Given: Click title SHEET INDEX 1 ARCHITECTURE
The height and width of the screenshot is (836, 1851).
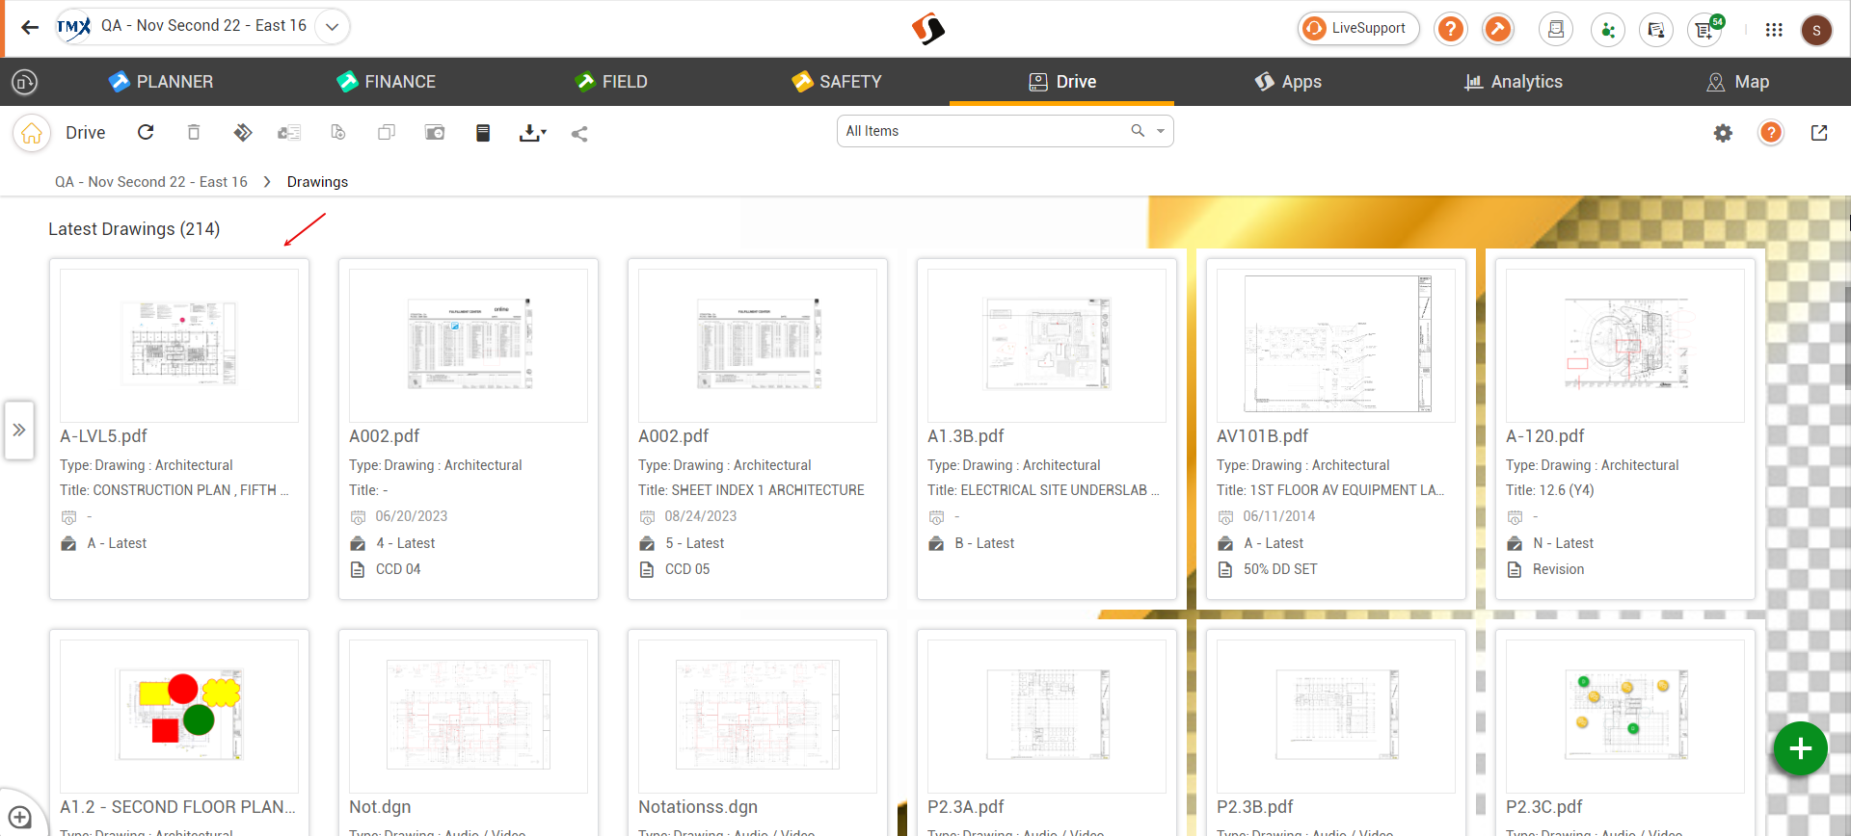Looking at the screenshot, I should [x=767, y=490].
